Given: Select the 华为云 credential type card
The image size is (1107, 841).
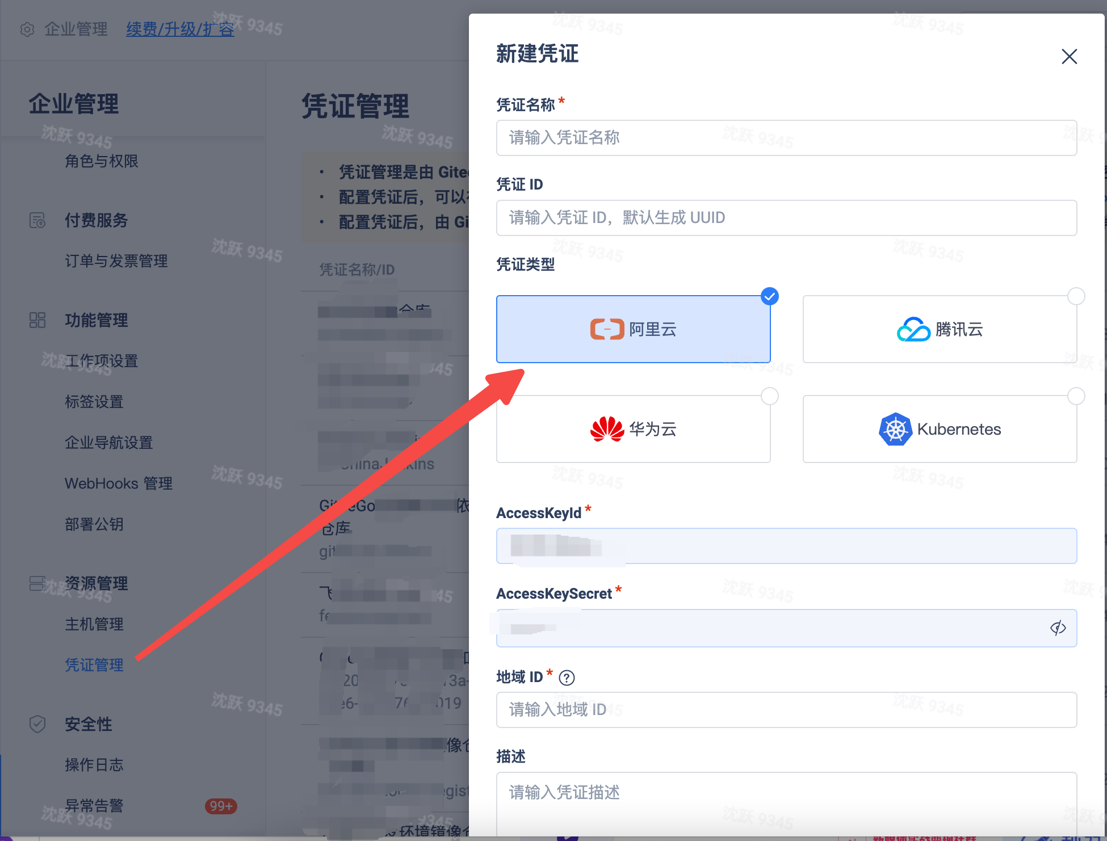Looking at the screenshot, I should (x=633, y=429).
